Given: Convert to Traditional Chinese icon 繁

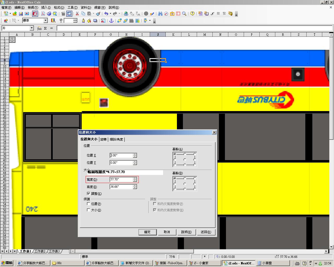Looking at the screenshot, I should pos(224,14).
